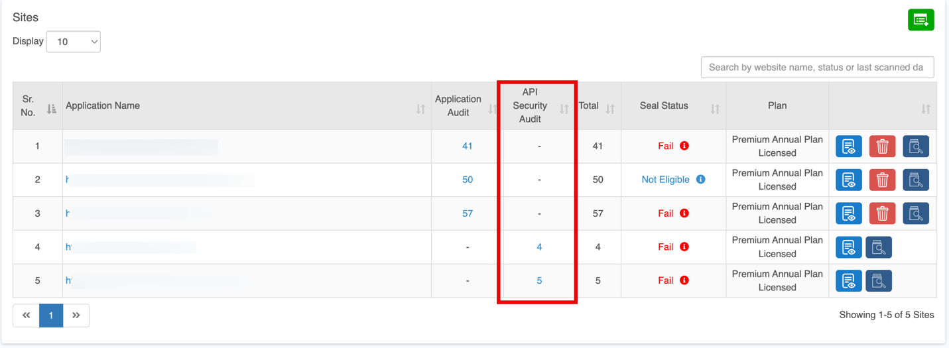Go to next page arrows
The image size is (949, 348).
click(76, 316)
